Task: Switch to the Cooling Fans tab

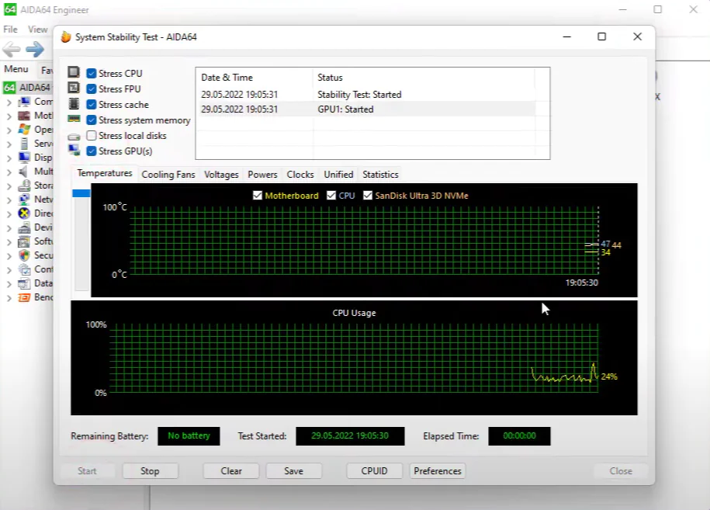Action: pos(168,175)
